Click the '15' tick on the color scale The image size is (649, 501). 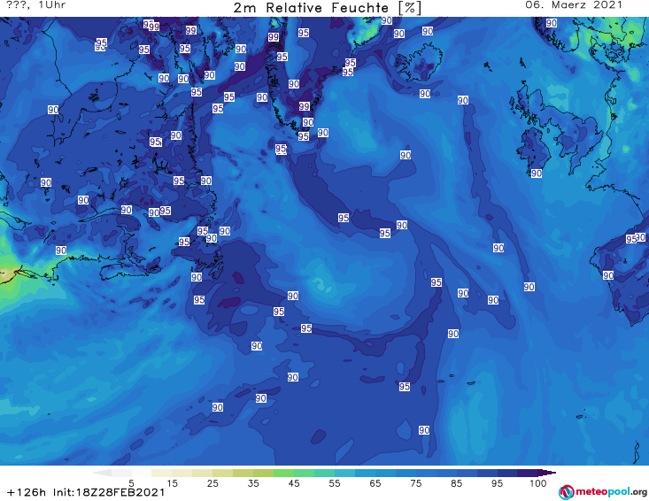tap(172, 483)
